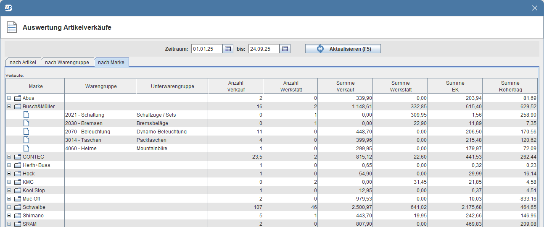Click the Hock folder icon

pyautogui.click(x=18, y=174)
